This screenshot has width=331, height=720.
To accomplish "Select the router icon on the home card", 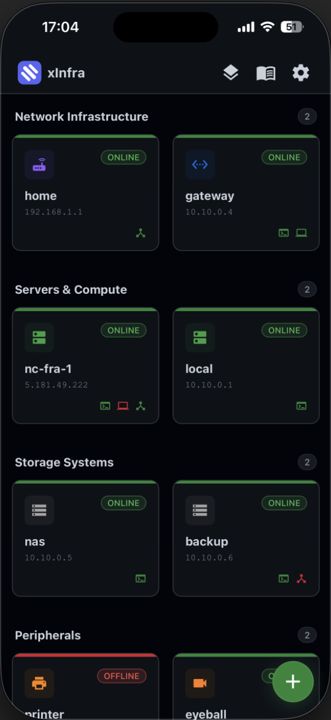I will (39, 164).
